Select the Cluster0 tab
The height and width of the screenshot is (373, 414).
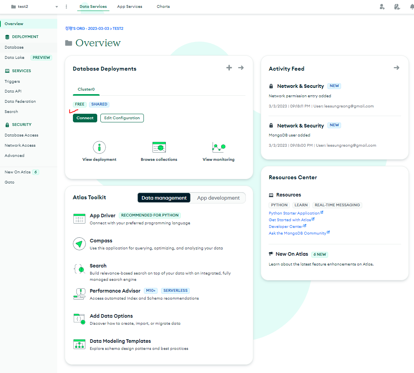(86, 89)
